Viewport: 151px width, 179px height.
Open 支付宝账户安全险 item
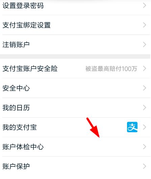[x=75, y=68]
